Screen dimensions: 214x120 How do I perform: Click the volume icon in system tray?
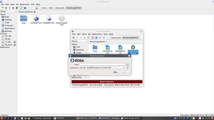pyautogui.click(x=203, y=118)
